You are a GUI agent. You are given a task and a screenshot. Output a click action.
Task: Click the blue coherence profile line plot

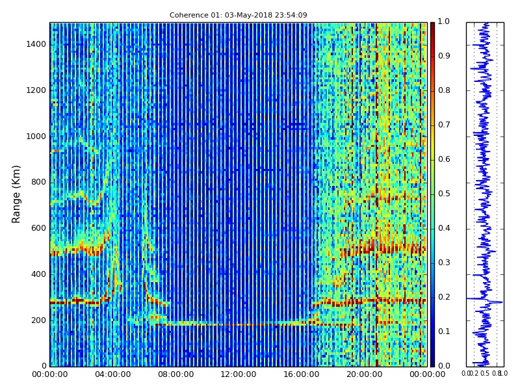coord(484,195)
